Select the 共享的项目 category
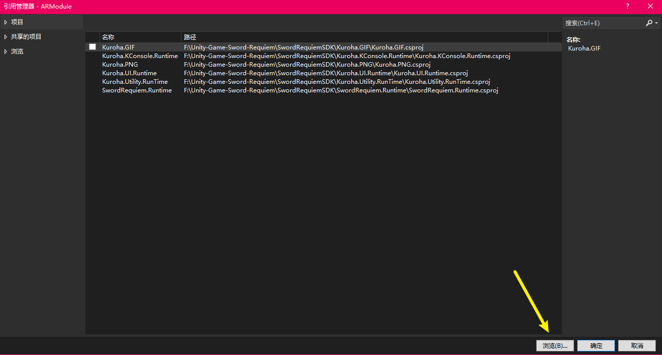The image size is (662, 355). click(x=26, y=37)
